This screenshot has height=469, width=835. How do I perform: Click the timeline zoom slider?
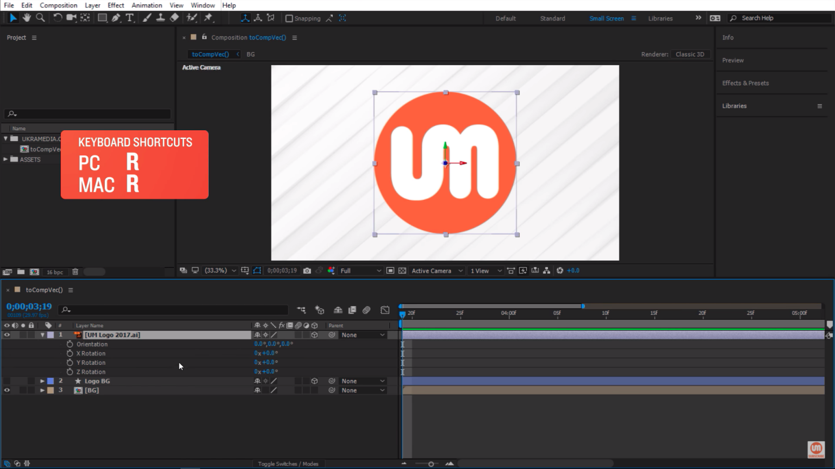(x=431, y=464)
